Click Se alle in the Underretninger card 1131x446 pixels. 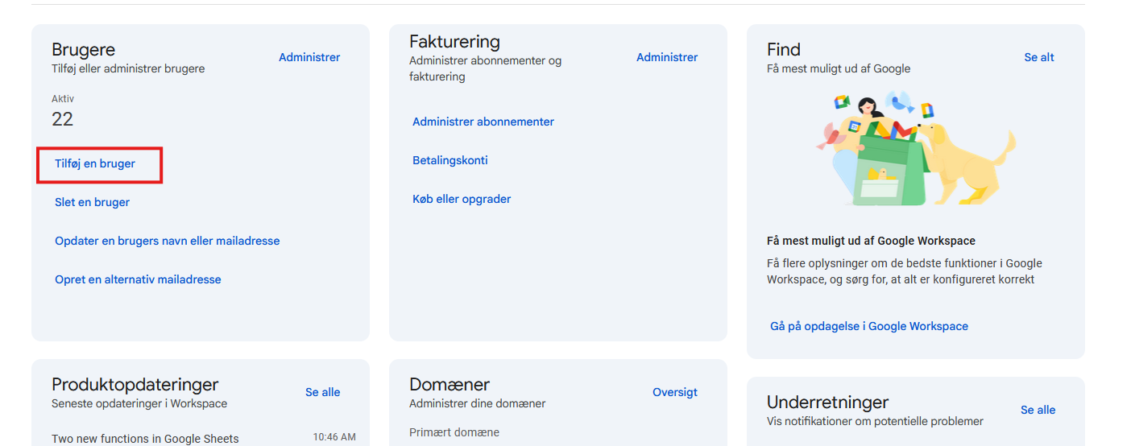pyautogui.click(x=1038, y=410)
